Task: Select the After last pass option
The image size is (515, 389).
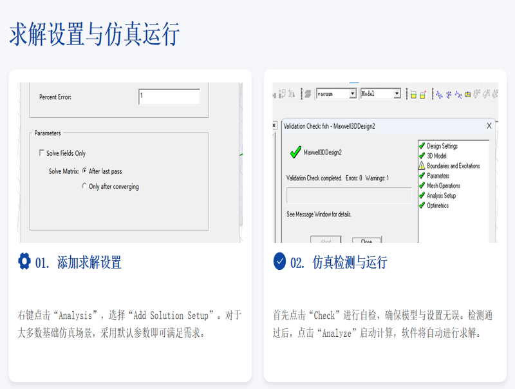Action: 84,171
